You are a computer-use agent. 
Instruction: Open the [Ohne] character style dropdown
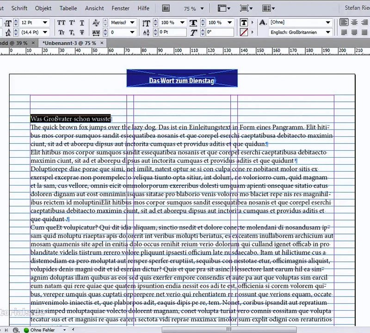[x=328, y=23]
